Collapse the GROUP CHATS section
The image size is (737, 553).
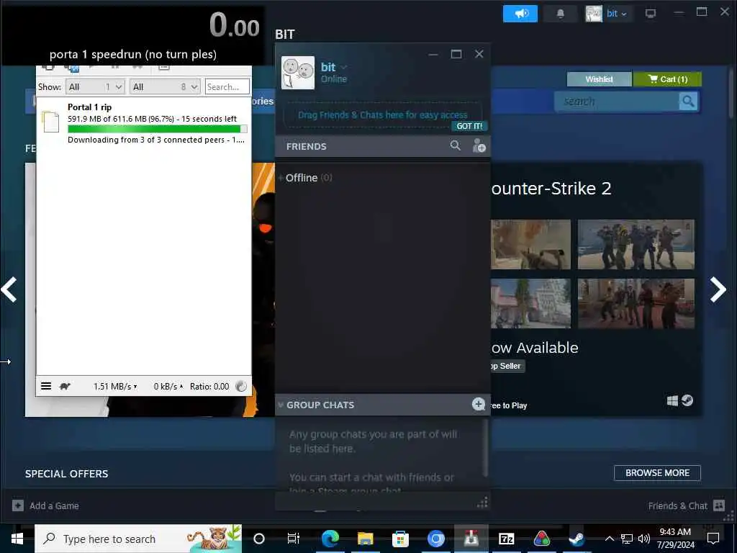[x=281, y=405]
